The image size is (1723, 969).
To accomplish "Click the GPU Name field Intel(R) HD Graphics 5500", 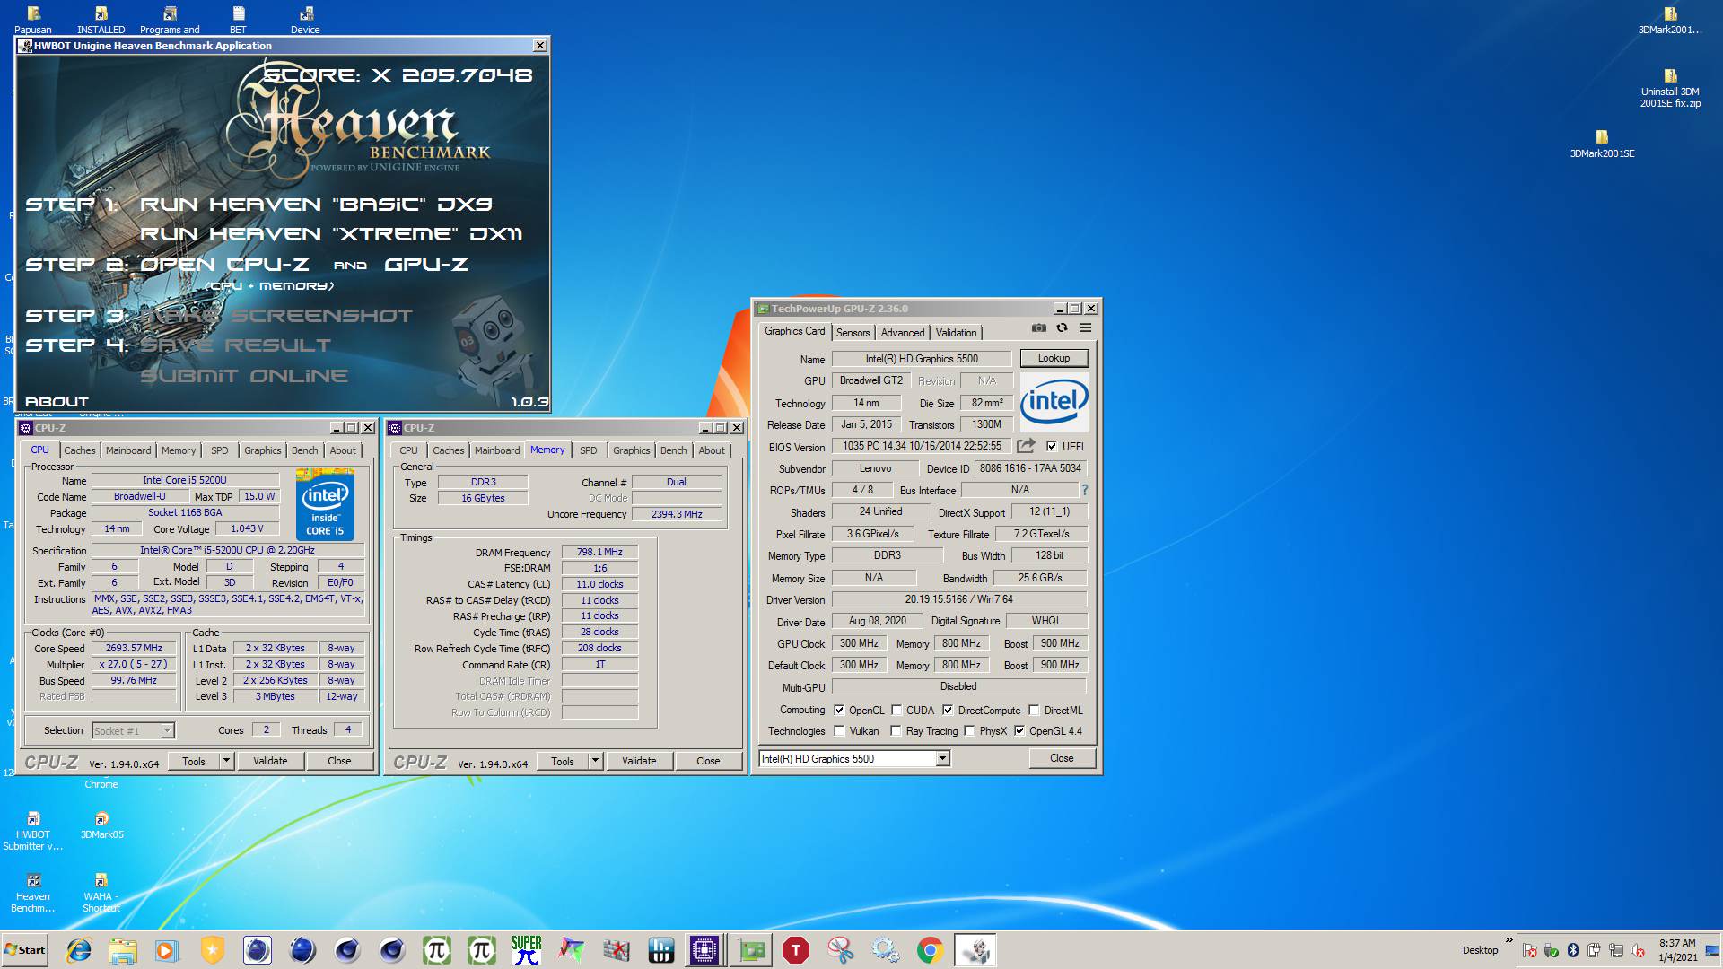I will coord(922,358).
